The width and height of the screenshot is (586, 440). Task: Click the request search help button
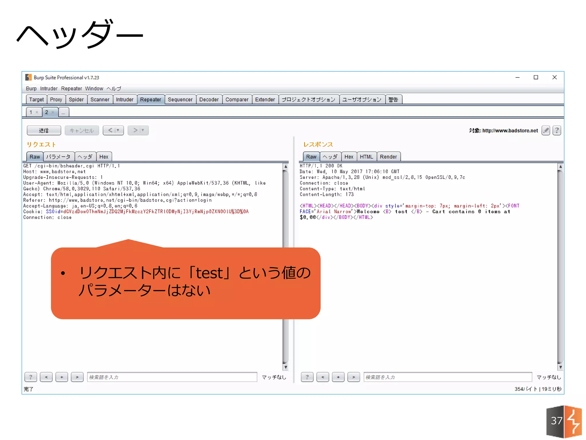tap(31, 377)
